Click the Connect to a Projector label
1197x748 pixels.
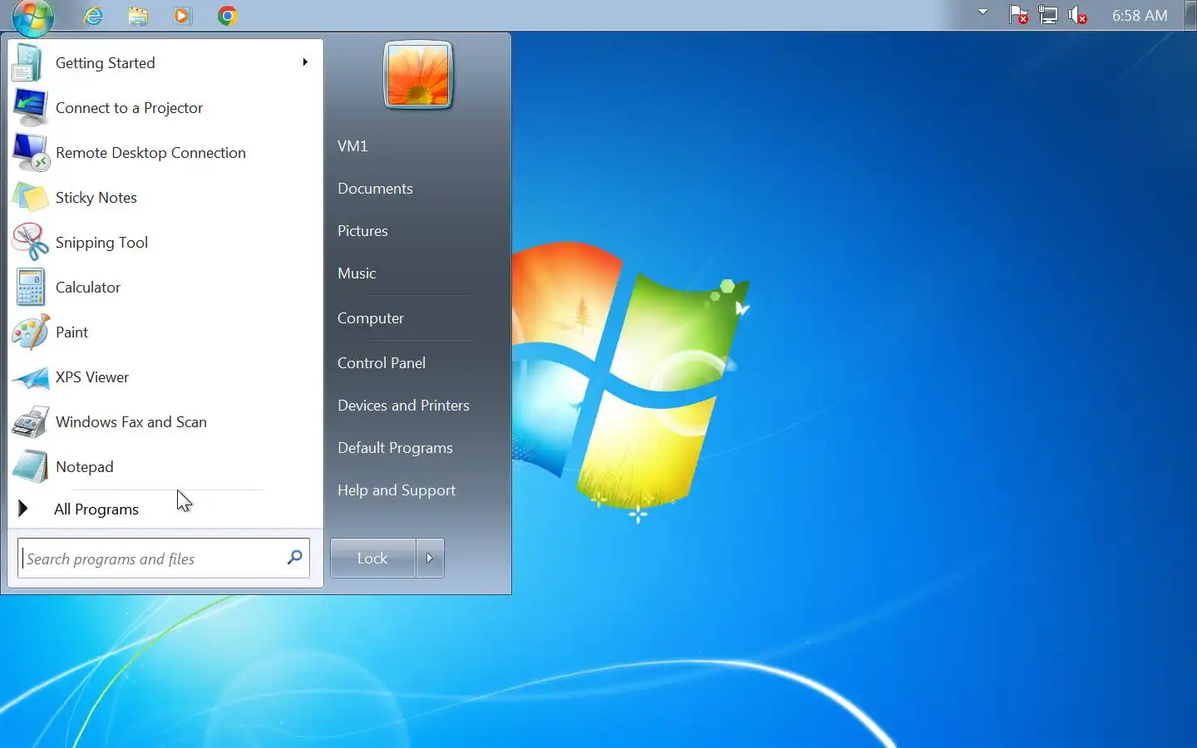129,108
